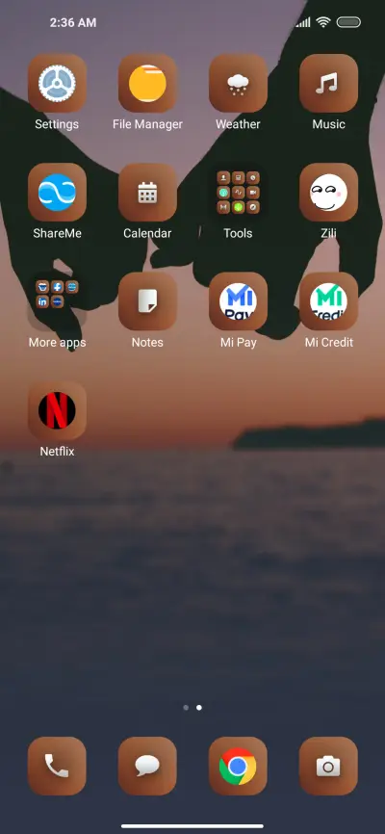Launch Chrome browser from dock

pyautogui.click(x=238, y=766)
